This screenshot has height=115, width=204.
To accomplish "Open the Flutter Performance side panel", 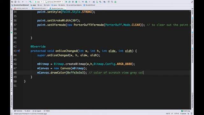I will click(193, 55).
